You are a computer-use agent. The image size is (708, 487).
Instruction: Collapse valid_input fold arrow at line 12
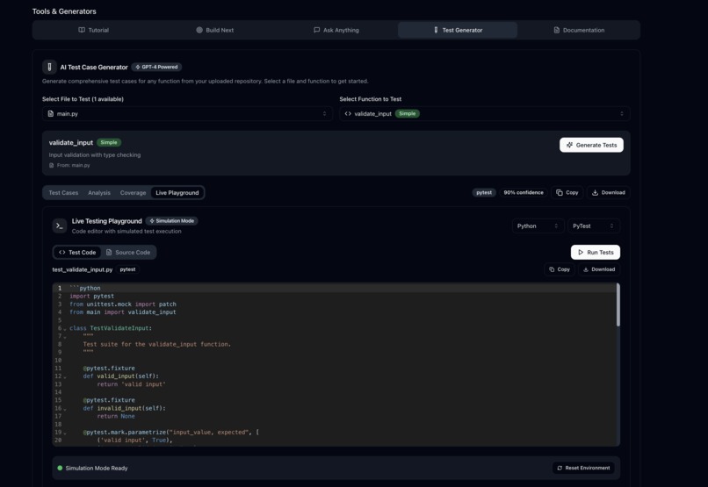click(x=65, y=377)
